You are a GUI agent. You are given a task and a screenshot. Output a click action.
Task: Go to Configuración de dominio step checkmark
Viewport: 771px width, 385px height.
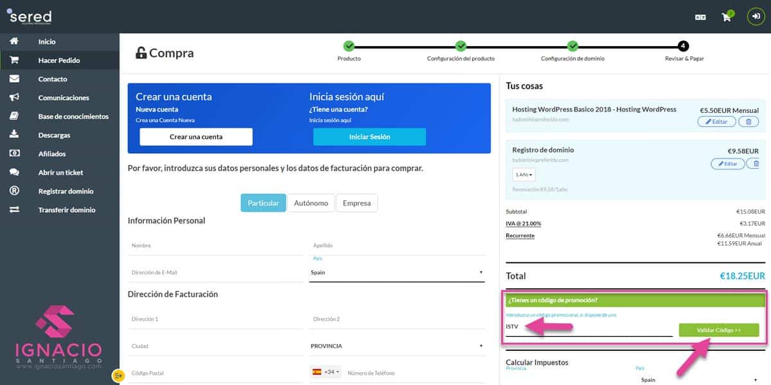pos(572,46)
